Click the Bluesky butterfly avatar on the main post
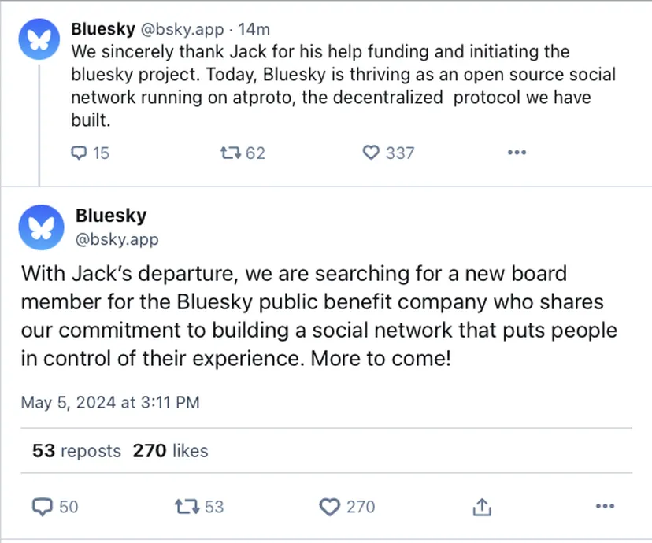 pos(40,227)
